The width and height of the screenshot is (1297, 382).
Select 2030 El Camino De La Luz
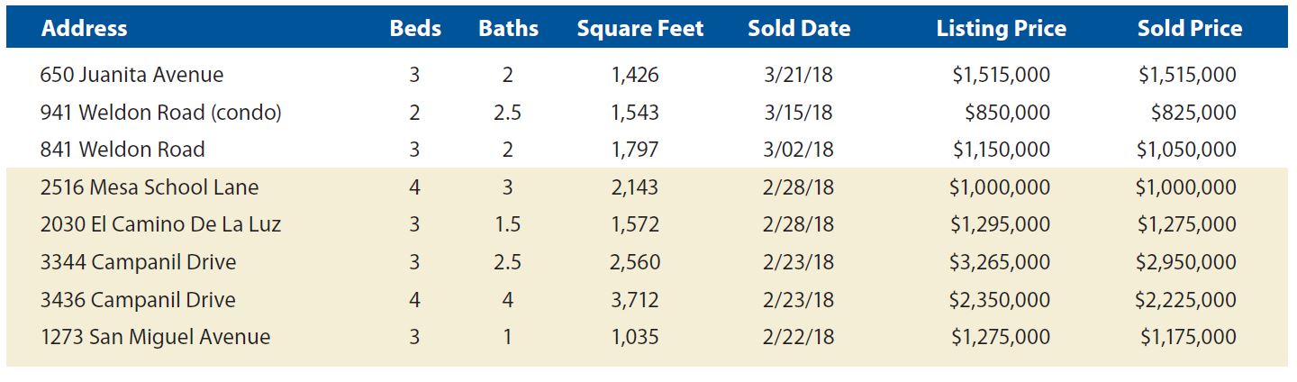(160, 224)
